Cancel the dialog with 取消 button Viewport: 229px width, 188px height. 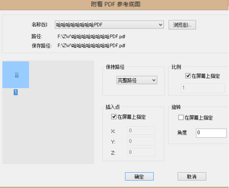(x=192, y=176)
